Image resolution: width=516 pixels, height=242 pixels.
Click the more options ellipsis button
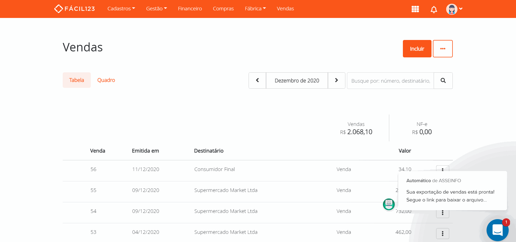click(x=442, y=49)
